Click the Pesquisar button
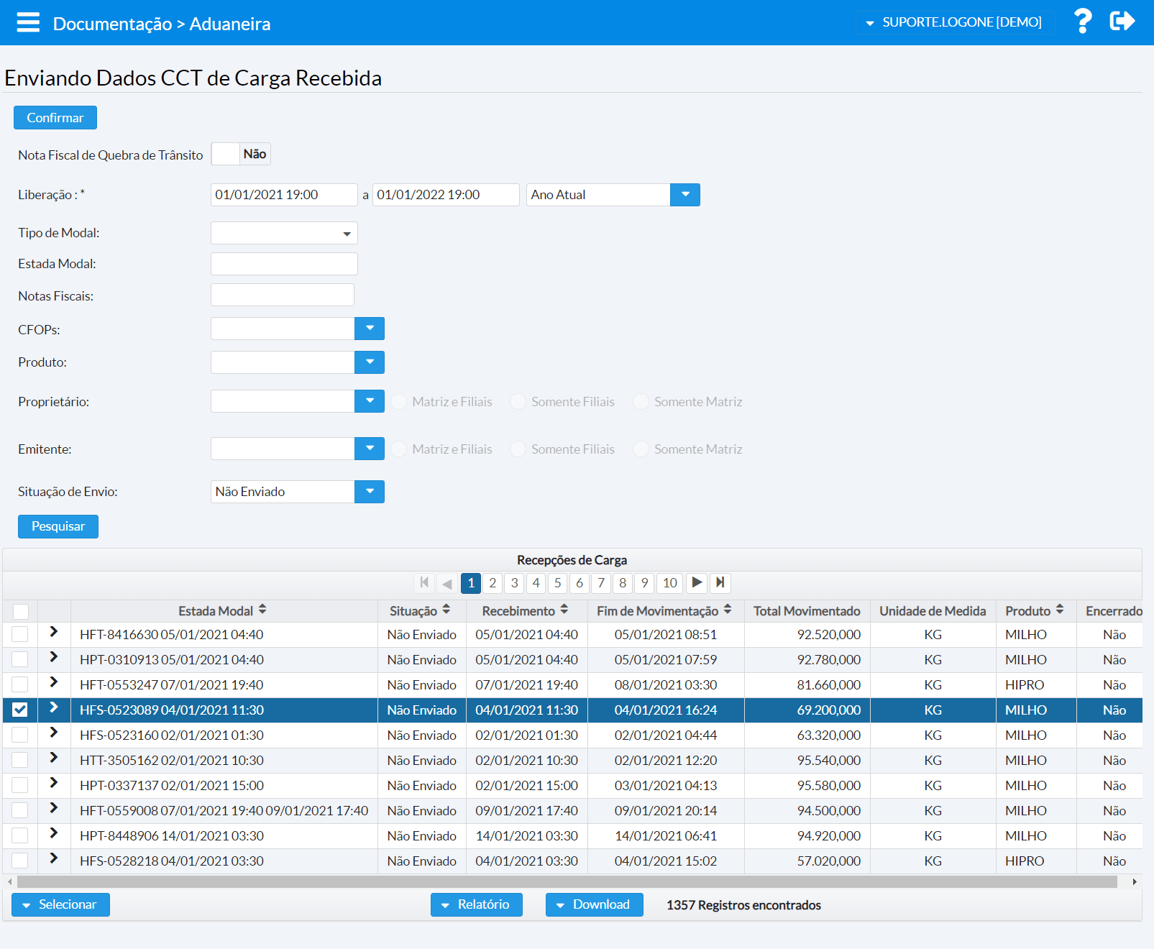Viewport: 1154px width, 949px height. pyautogui.click(x=58, y=526)
